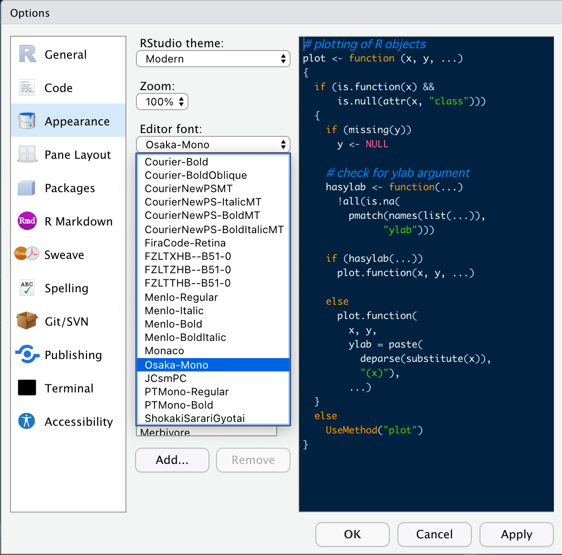
Task: Choose FiraCode-Retina from the font list
Action: [185, 243]
